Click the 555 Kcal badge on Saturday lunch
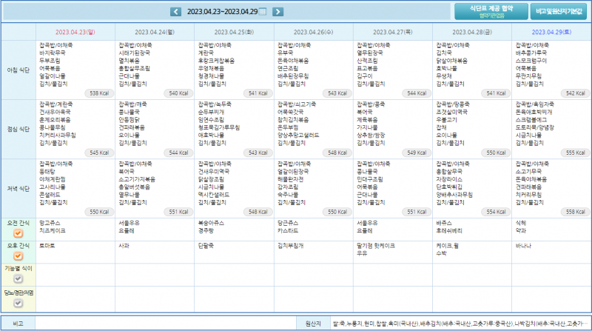592x331 pixels. pos(574,153)
